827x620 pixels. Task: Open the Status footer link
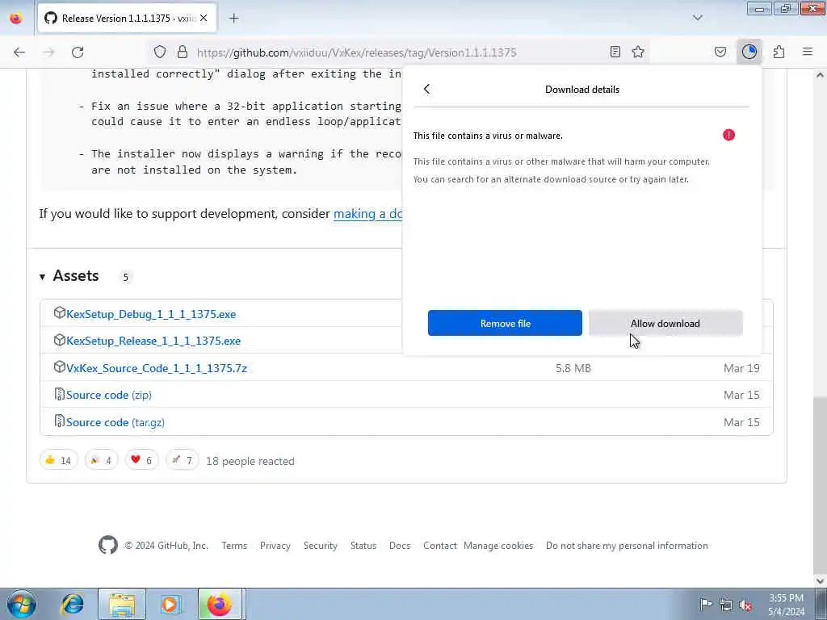click(363, 546)
